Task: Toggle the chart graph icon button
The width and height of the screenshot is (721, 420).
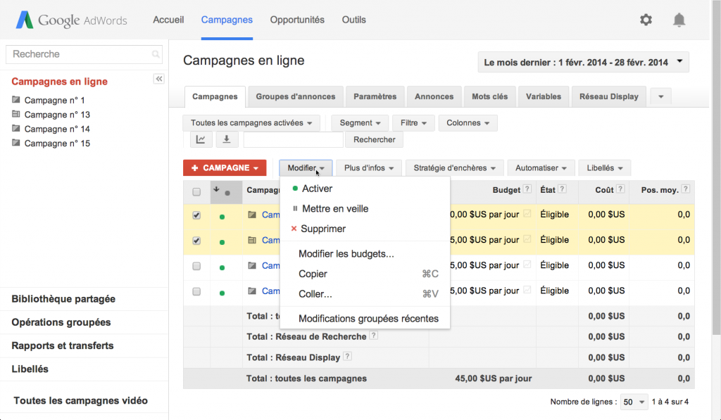Action: click(x=201, y=139)
